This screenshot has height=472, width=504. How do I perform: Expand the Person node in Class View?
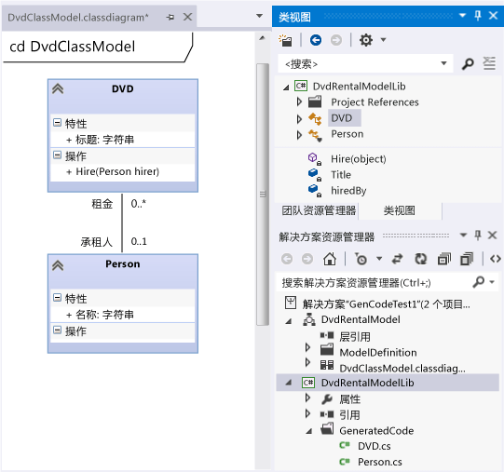point(299,135)
